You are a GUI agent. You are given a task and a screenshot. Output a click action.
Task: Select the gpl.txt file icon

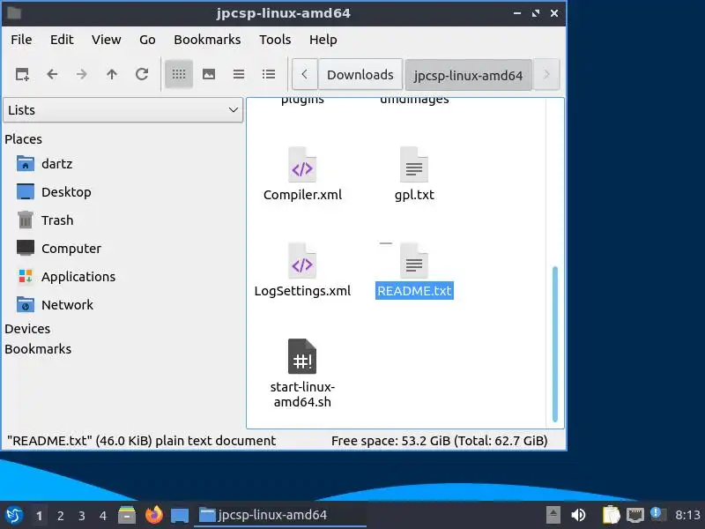tap(413, 165)
